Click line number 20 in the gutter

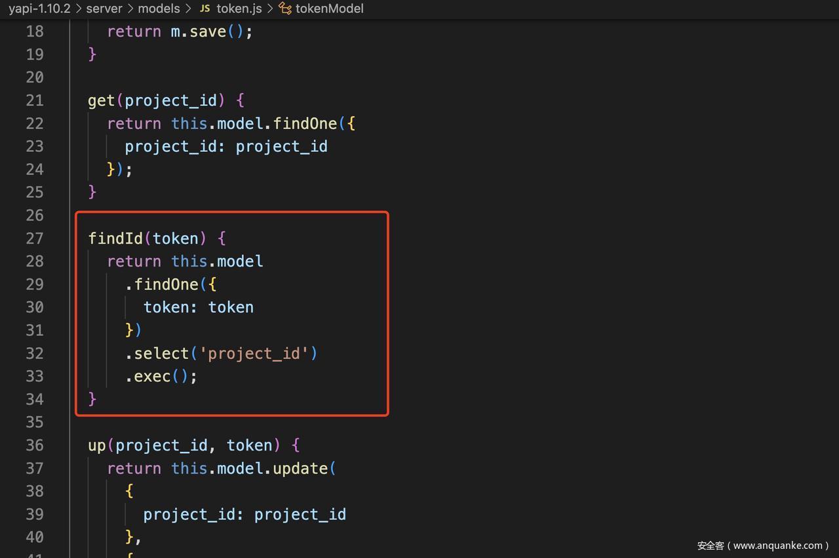35,77
